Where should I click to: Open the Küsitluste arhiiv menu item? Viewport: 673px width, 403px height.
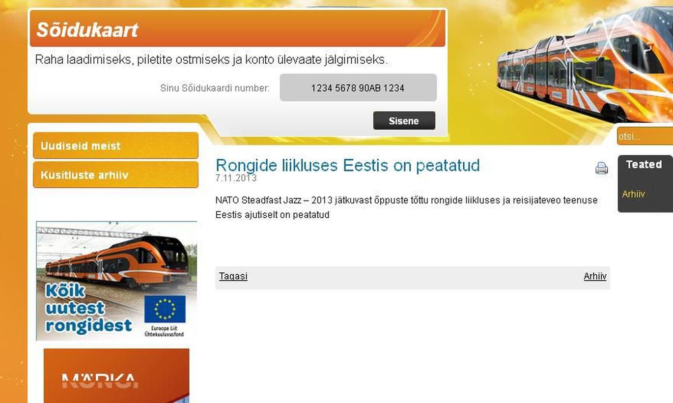click(115, 175)
